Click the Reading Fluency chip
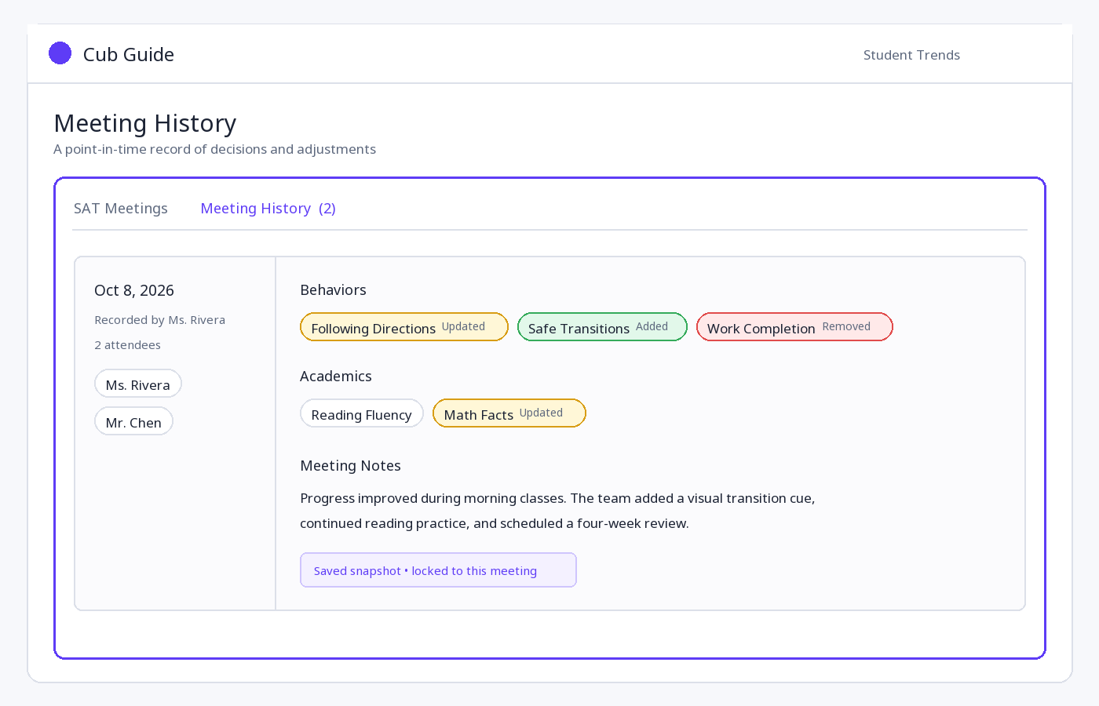This screenshot has width=1099, height=706. click(362, 413)
